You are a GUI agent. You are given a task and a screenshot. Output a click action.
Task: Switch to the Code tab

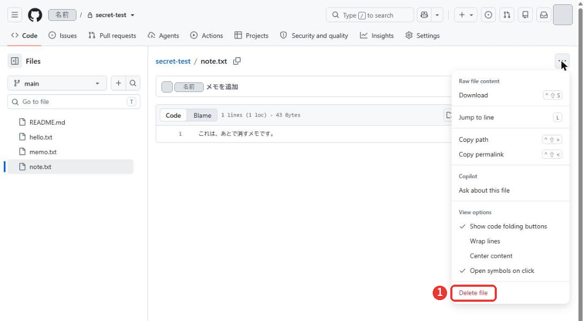(x=24, y=36)
